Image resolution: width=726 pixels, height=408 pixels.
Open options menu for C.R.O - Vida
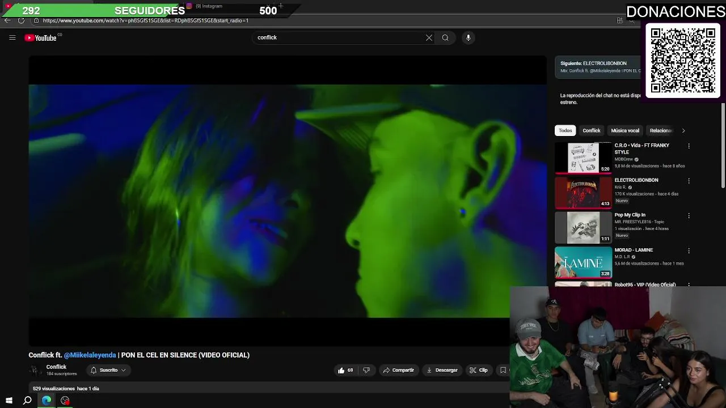pos(689,146)
